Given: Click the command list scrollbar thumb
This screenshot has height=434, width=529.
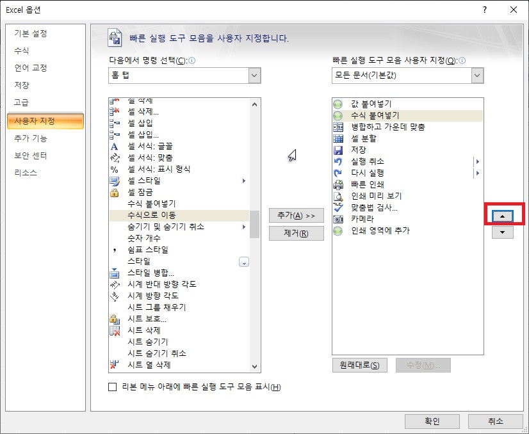Looking at the screenshot, I should (255, 224).
